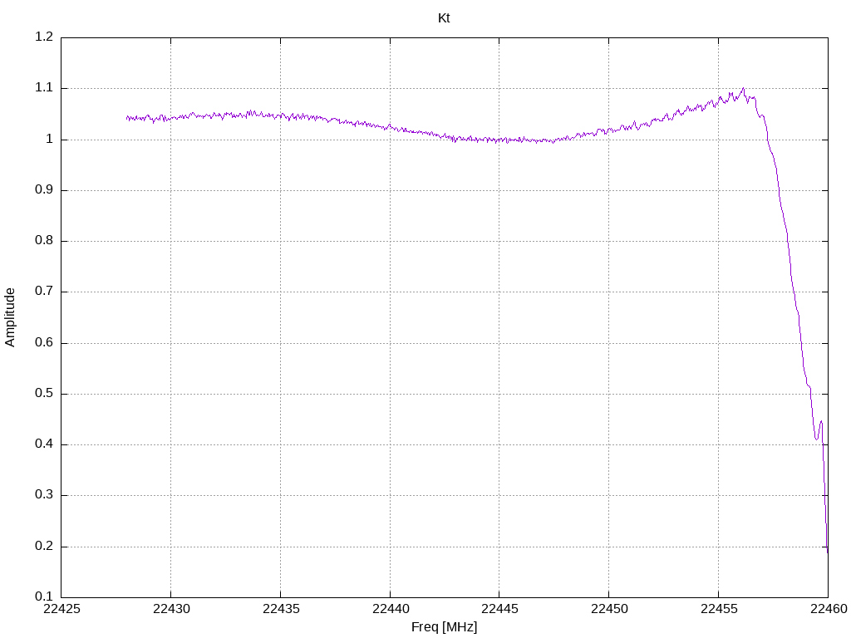Click the y-axis tick label "0.2"
The height and width of the screenshot is (638, 851).
[x=44, y=546]
